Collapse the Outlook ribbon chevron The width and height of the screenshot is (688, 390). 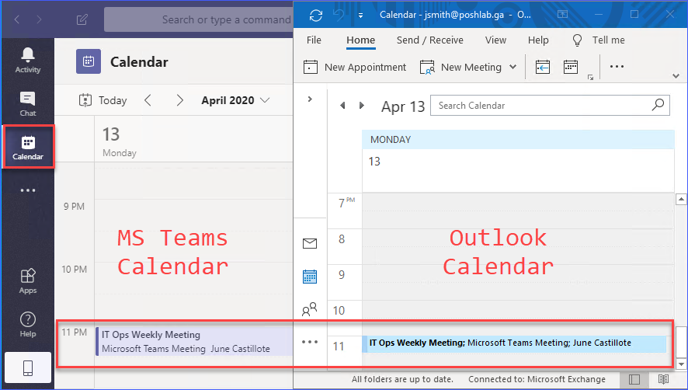tap(676, 76)
